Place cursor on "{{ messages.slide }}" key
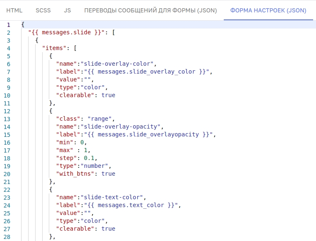The height and width of the screenshot is (241, 316). (x=66, y=32)
